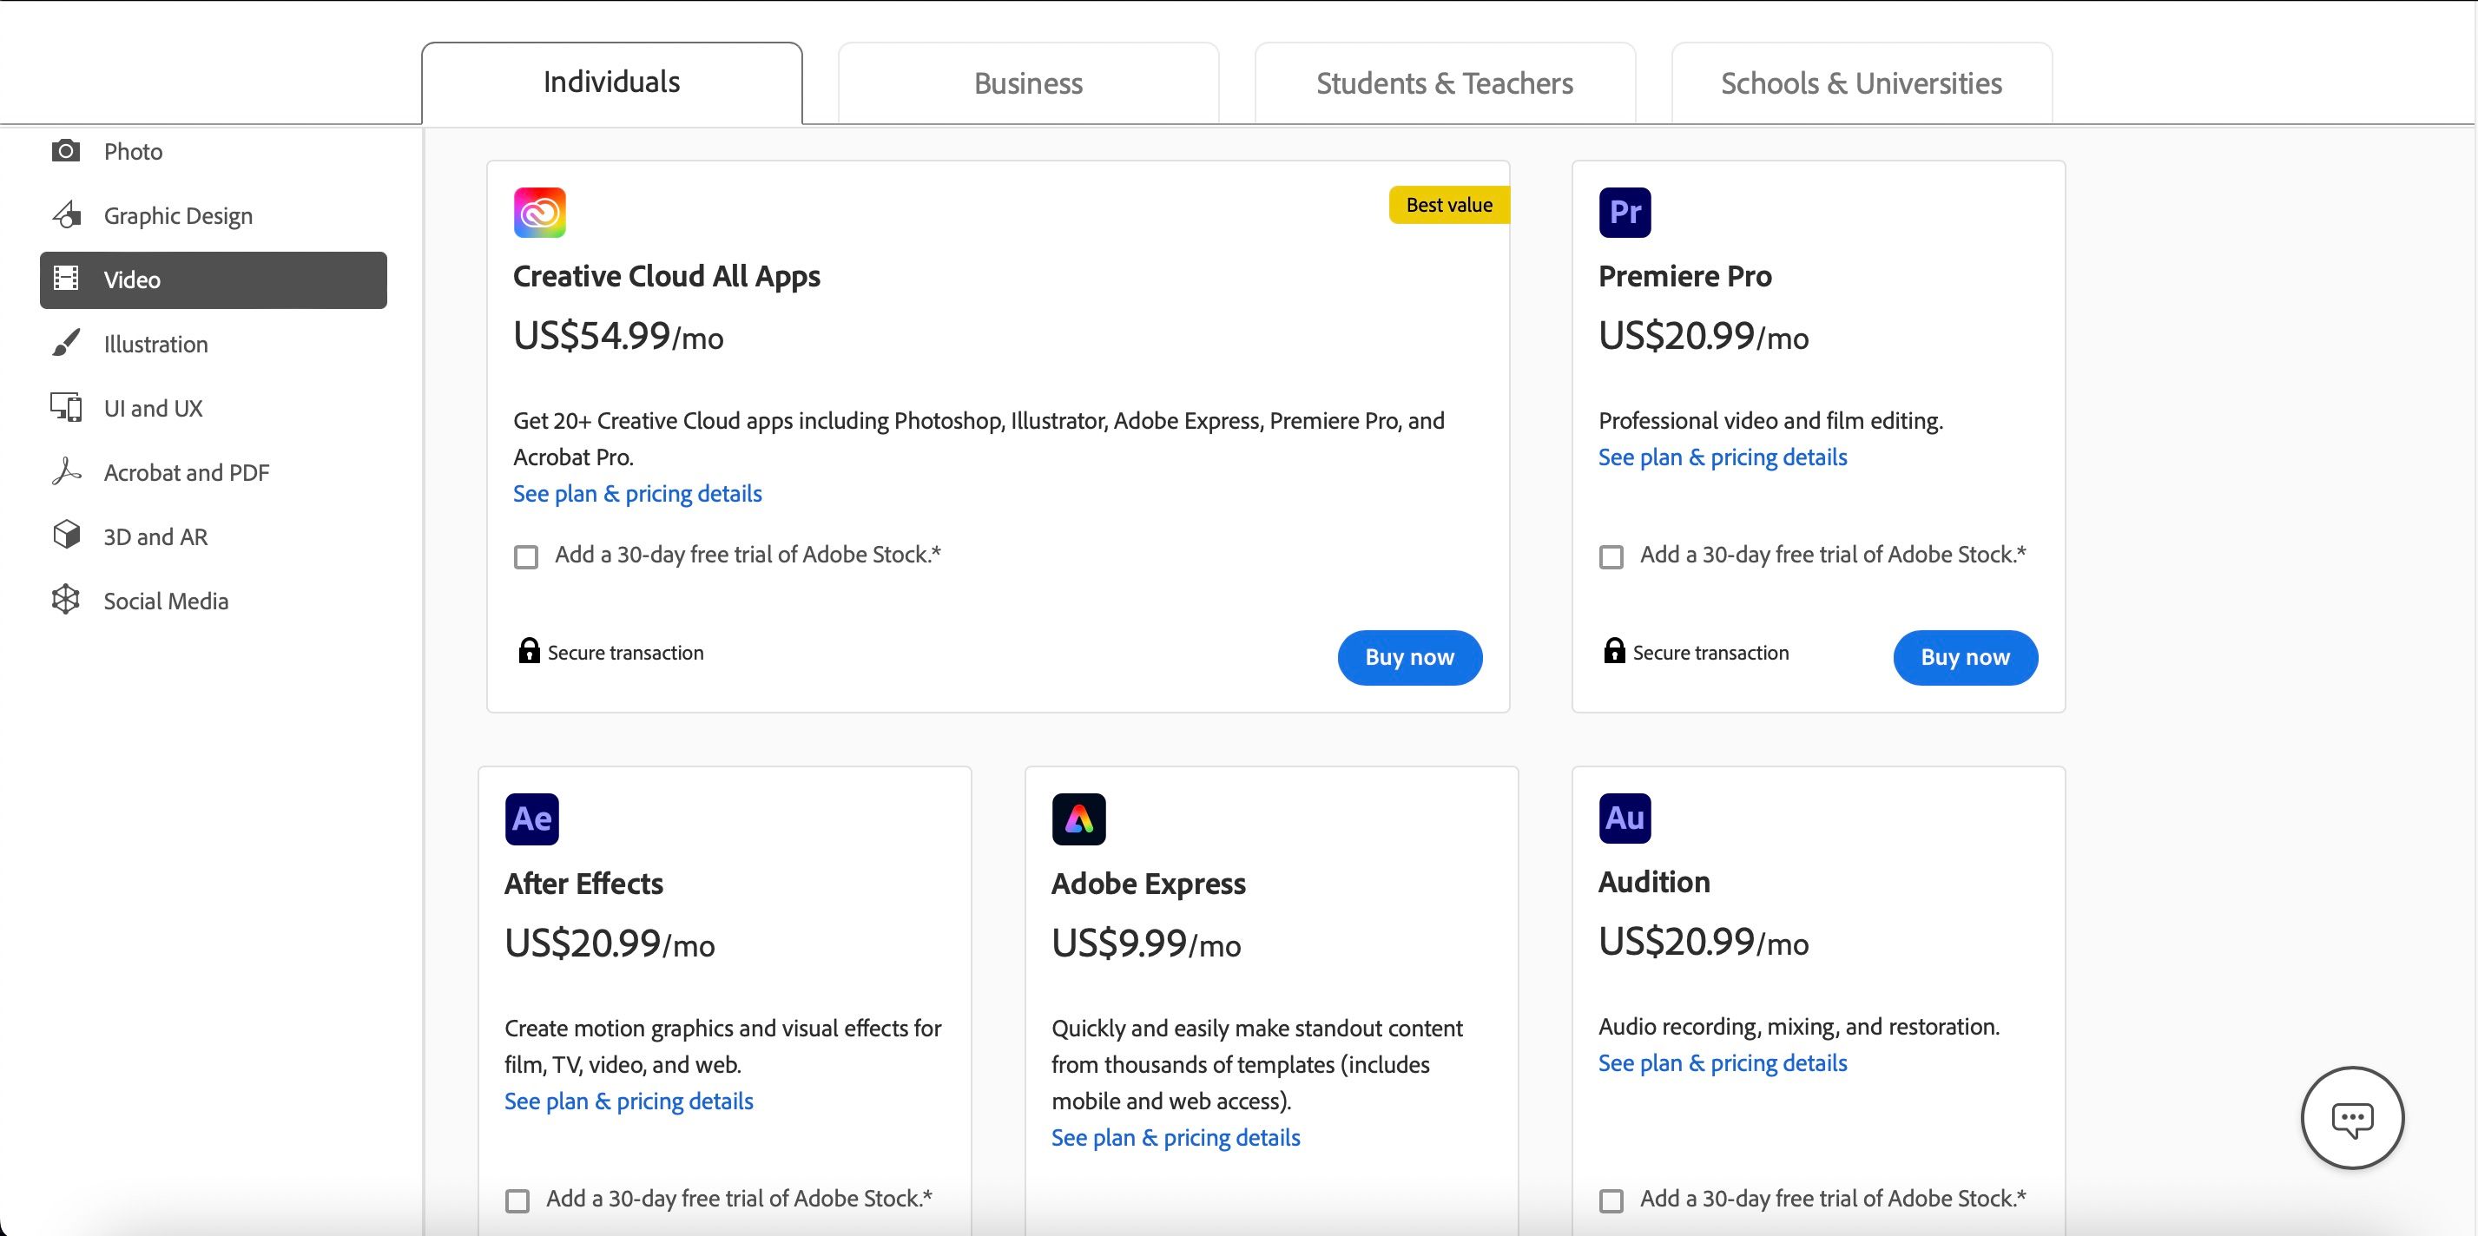
Task: Tick Adobe Stock trial checkbox for After Effects
Action: coord(517,1200)
